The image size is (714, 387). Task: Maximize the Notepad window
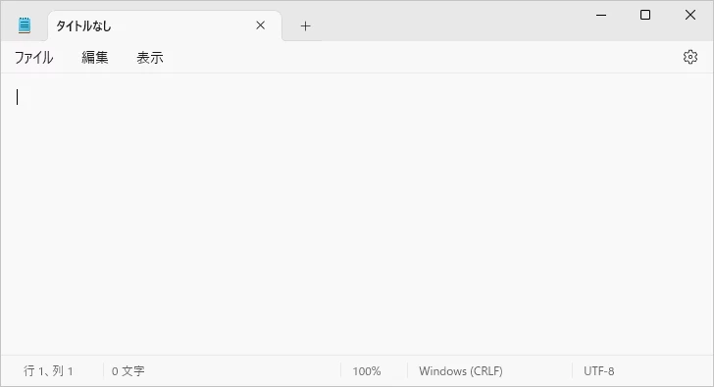point(645,15)
